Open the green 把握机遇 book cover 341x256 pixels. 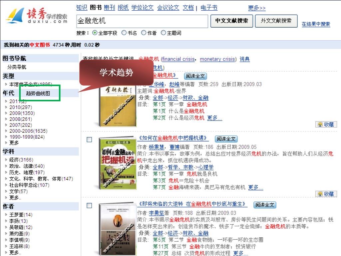(117, 163)
